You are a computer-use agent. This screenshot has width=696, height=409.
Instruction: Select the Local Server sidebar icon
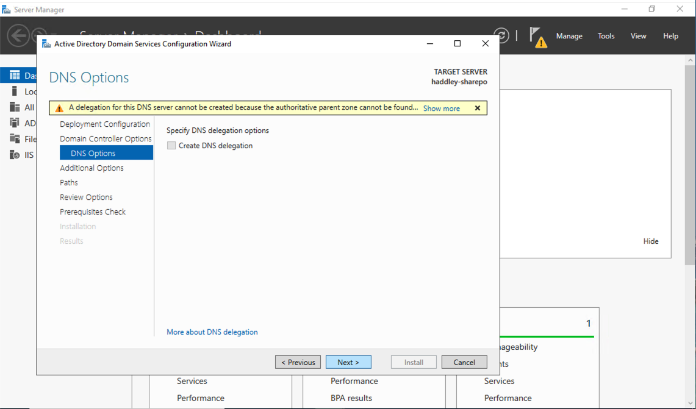point(15,91)
